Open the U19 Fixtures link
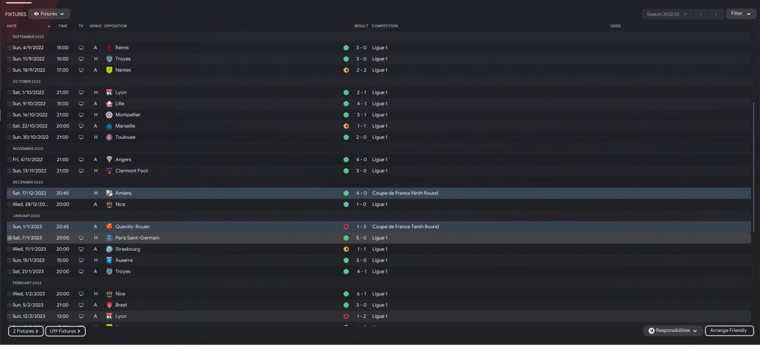Viewport: 760px width, 345px height. (65, 331)
